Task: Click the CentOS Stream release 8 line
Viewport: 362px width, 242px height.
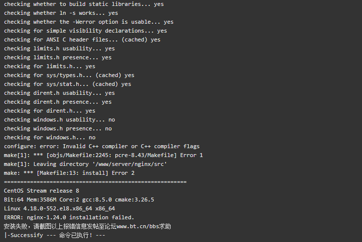Action: tap(42, 191)
